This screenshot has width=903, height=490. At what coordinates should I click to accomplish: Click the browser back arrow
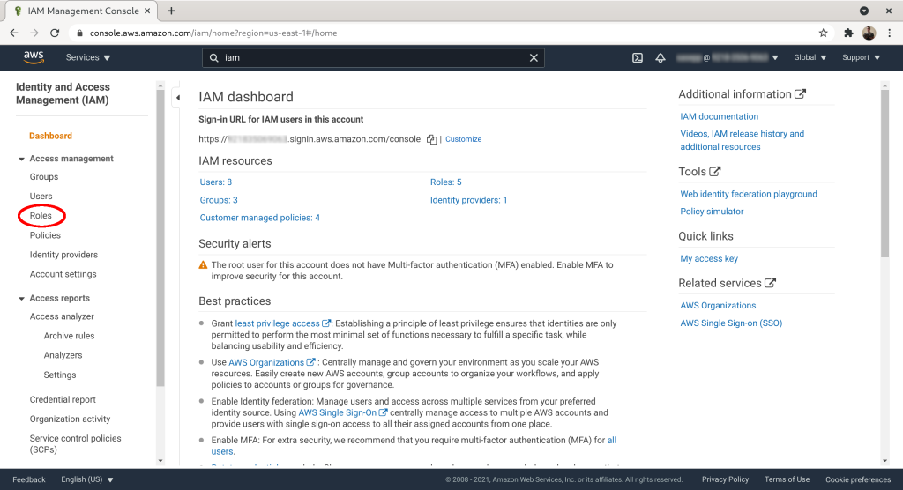point(14,33)
